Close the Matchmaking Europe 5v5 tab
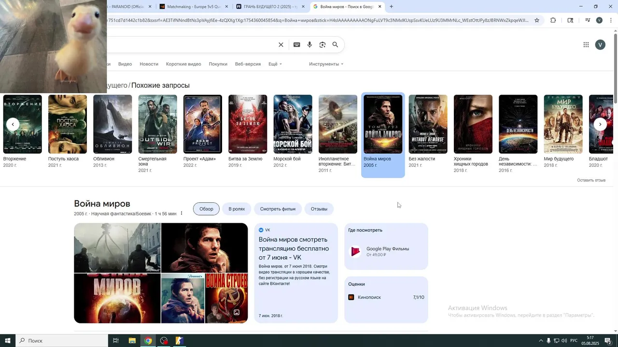Screen dimensions: 618x347 coord(226,7)
